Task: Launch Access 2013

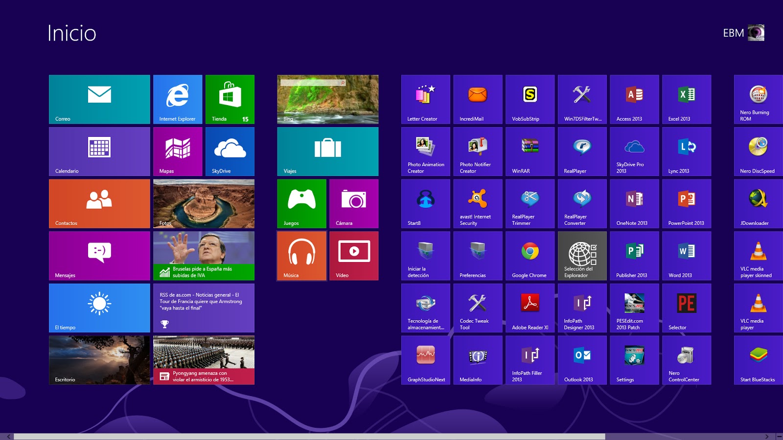Action: [x=634, y=99]
